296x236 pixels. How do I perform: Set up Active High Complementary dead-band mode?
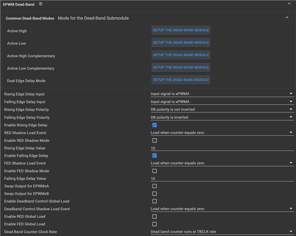(181, 55)
